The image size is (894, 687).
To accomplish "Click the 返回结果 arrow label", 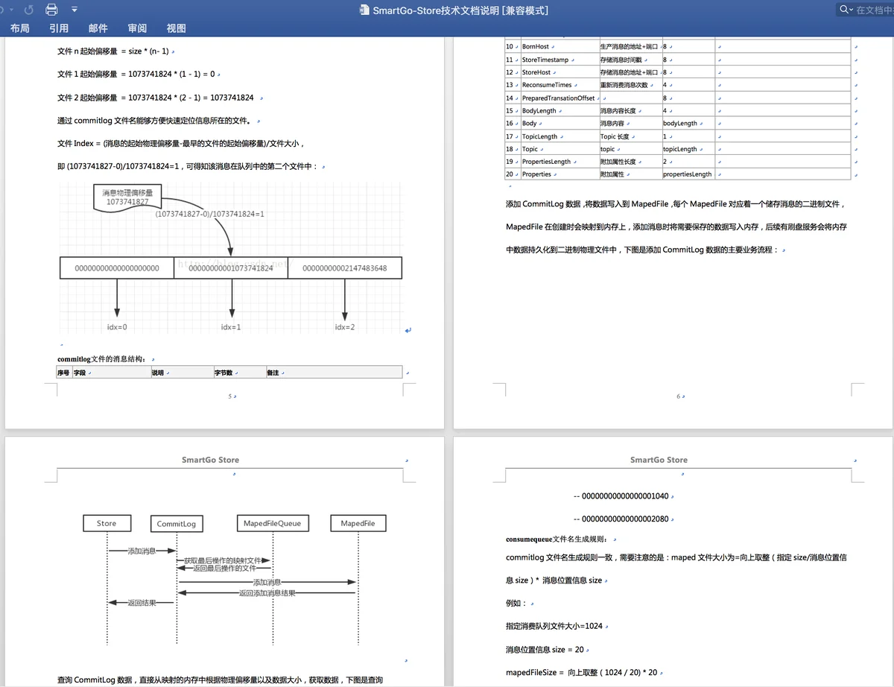I will pos(142,603).
